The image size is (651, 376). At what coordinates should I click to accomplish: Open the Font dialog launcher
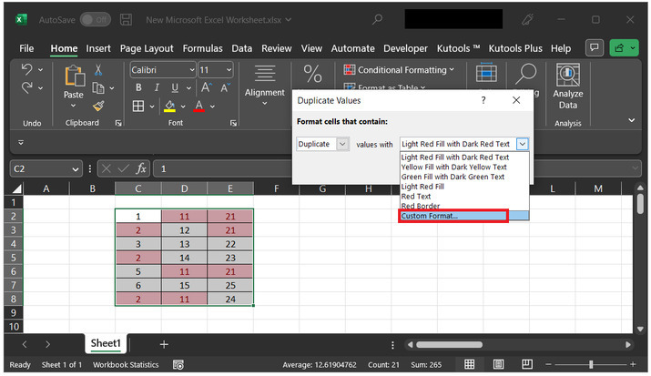pyautogui.click(x=233, y=123)
